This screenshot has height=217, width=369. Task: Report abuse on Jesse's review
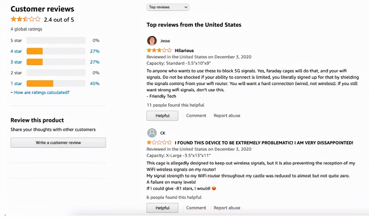[x=227, y=116]
